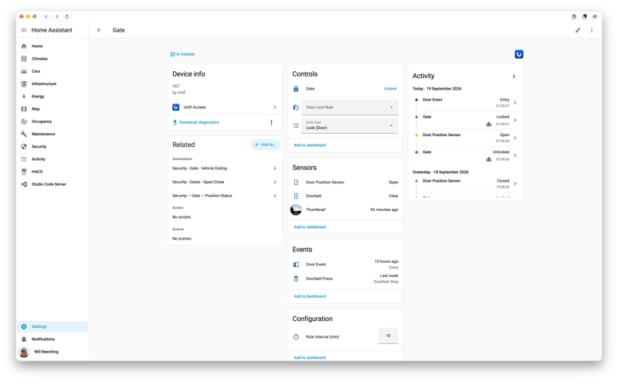Click the Activity list icon in sidebar
The height and width of the screenshot is (382, 618).
(x=24, y=159)
